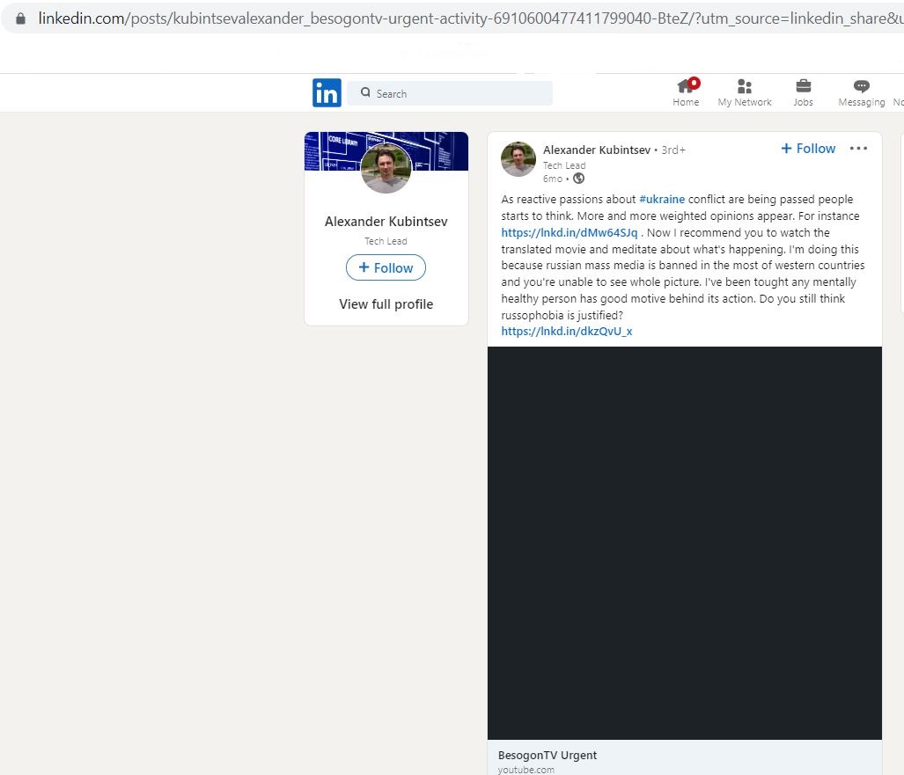
Task: Click the 6mo post timestamp
Action: click(x=552, y=179)
